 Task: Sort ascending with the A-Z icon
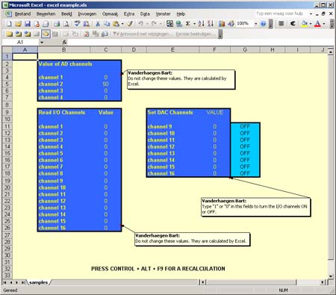(202, 24)
